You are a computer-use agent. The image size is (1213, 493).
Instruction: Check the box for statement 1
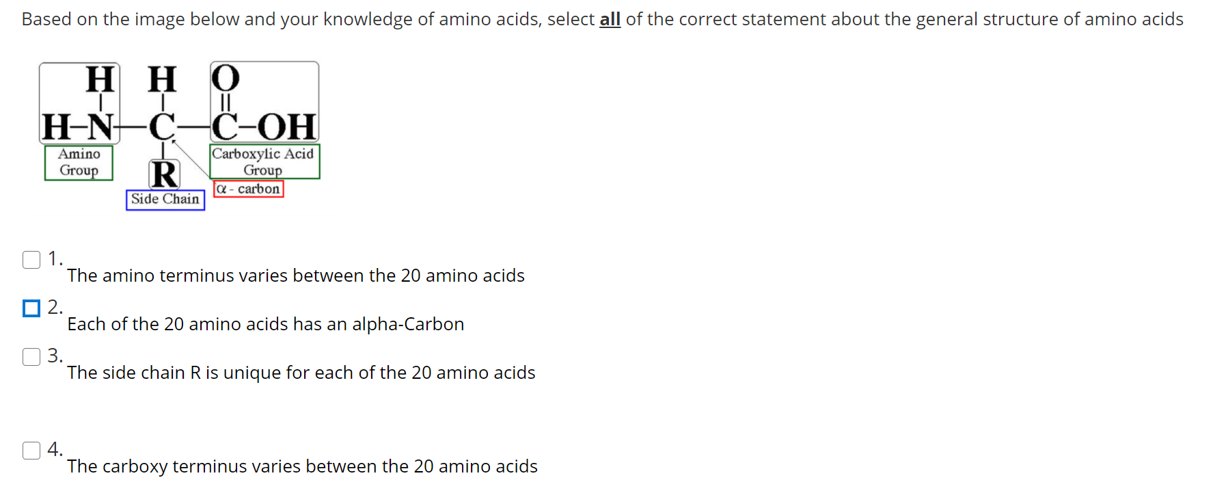pos(31,260)
